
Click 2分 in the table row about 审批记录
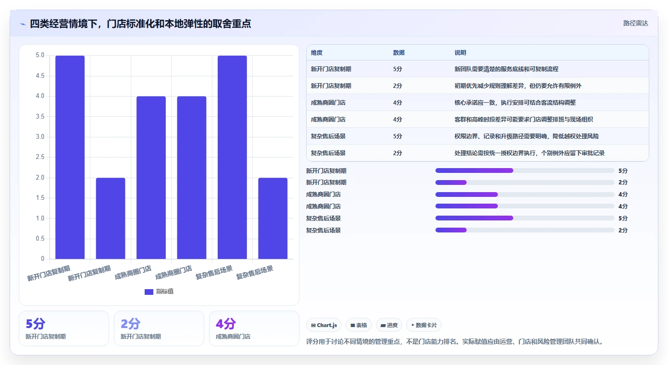point(397,153)
